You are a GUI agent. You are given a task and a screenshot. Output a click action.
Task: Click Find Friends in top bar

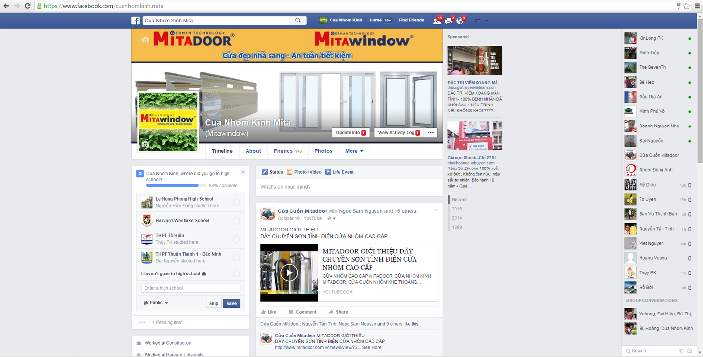pos(411,21)
